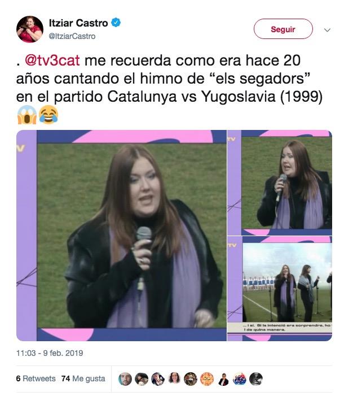Open the Itziar Castro display name

coord(78,23)
